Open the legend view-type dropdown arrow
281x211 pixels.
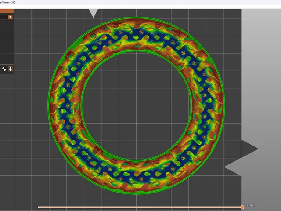pos(10,17)
